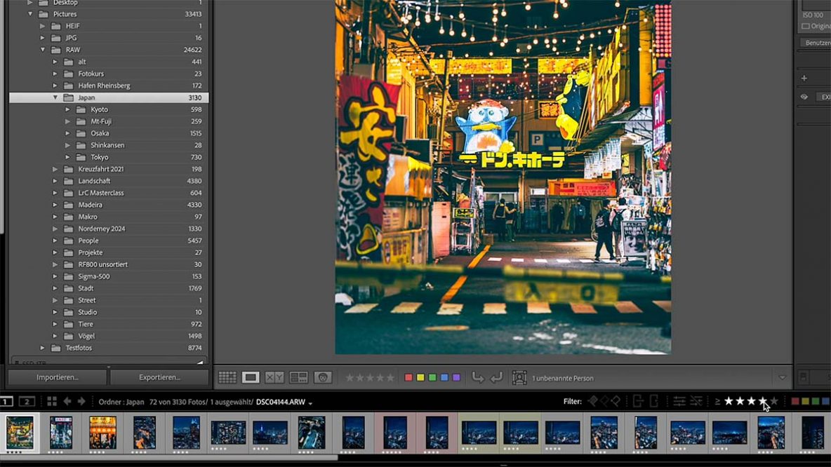
Task: Open Compare view XY icon
Action: tap(274, 378)
